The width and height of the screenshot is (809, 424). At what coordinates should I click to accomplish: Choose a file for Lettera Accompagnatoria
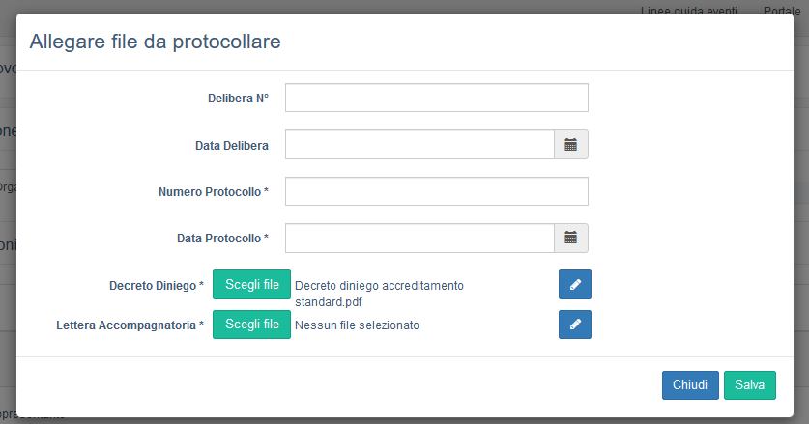tap(251, 325)
